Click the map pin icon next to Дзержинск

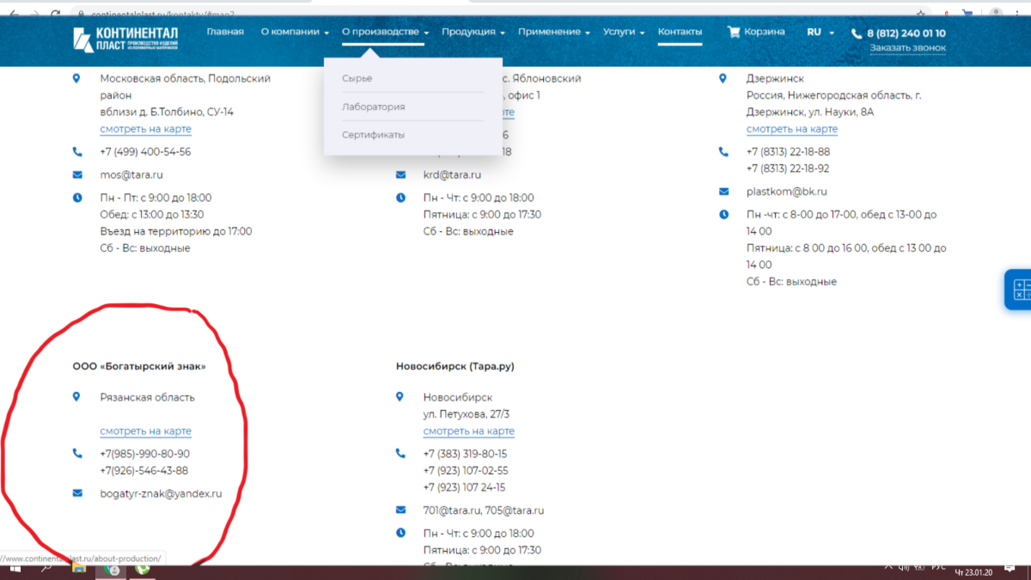click(x=723, y=78)
